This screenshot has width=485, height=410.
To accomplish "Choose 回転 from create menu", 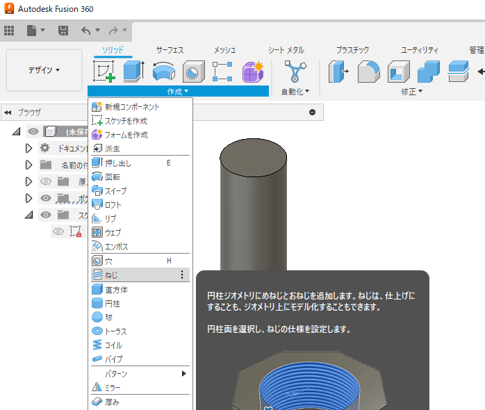I will (140, 177).
